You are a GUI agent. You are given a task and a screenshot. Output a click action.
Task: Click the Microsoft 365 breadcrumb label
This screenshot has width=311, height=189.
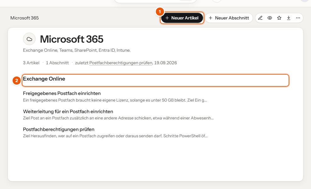click(x=25, y=18)
